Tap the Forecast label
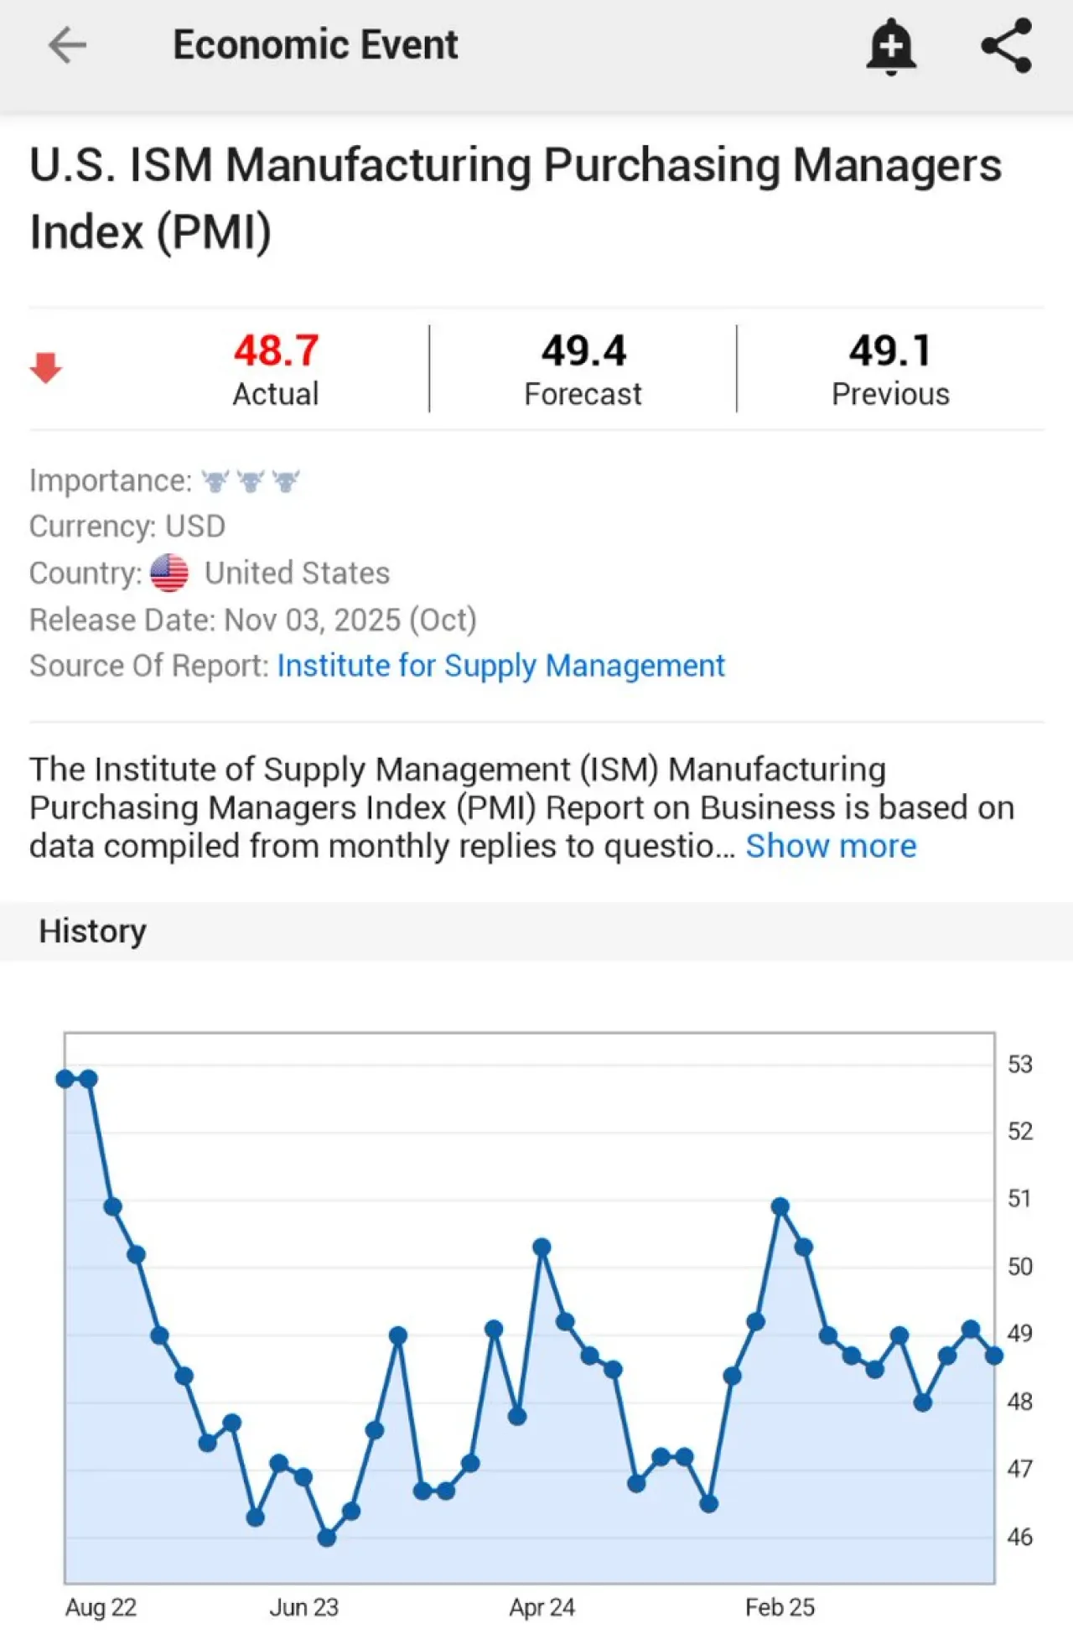This screenshot has height=1644, width=1073. click(x=583, y=394)
